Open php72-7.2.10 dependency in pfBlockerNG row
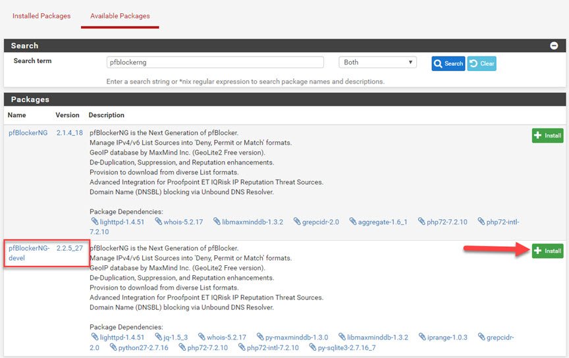This screenshot has width=569, height=358. point(447,222)
